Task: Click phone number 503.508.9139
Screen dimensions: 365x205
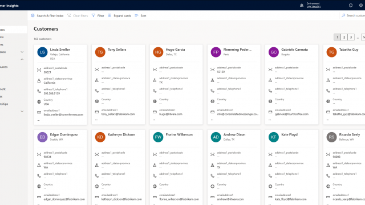Action: tap(52, 93)
